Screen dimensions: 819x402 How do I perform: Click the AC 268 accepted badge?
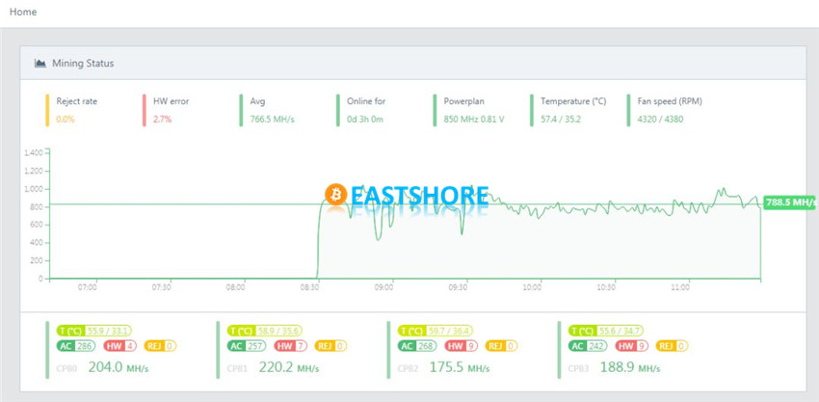pyautogui.click(x=417, y=345)
